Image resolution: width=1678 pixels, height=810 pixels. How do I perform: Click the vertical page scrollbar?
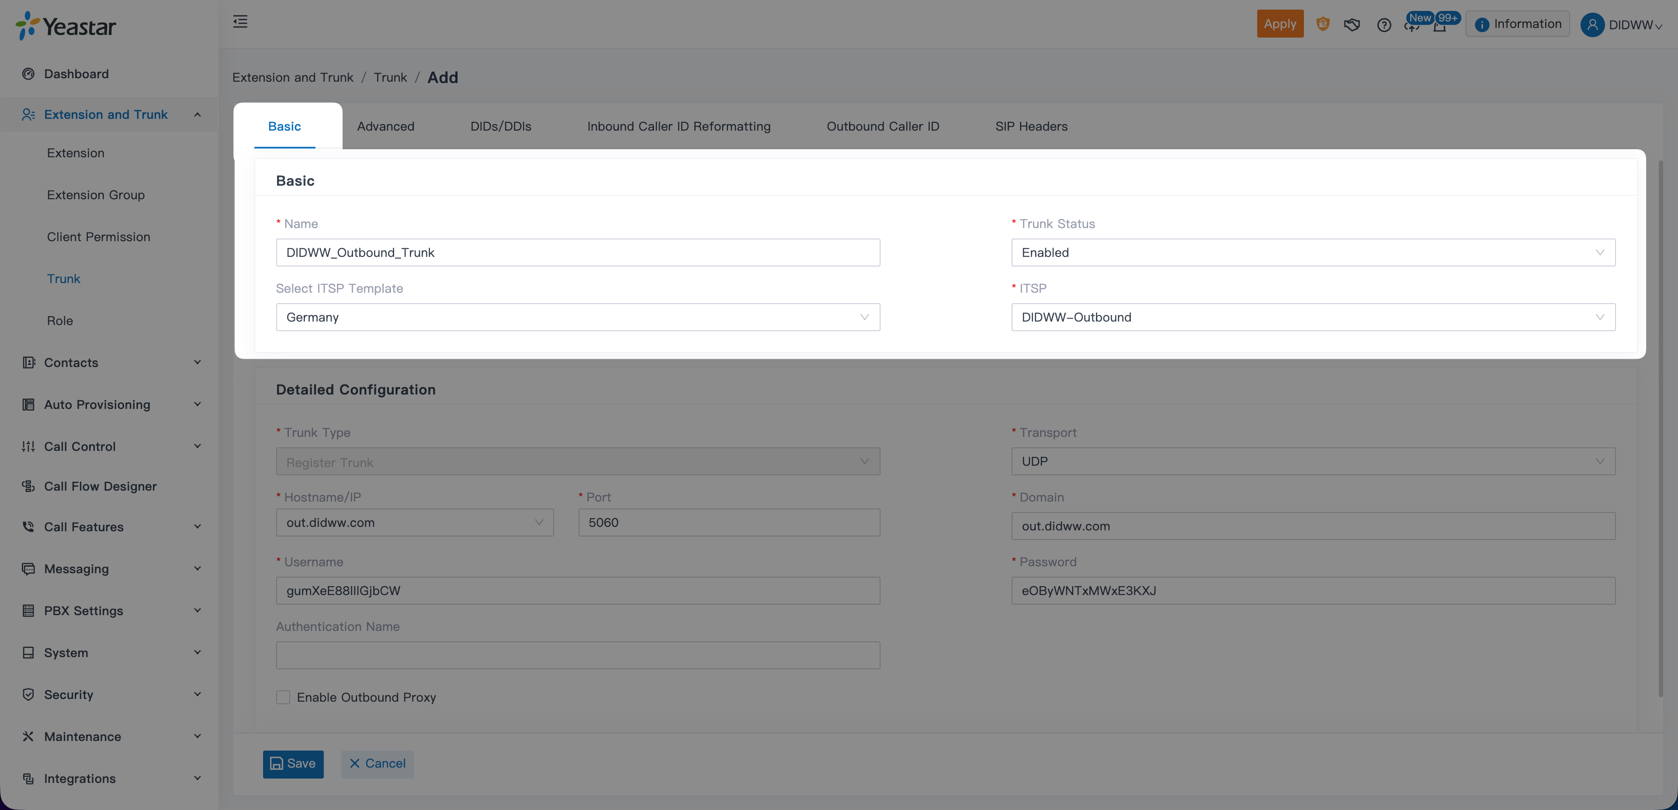(x=1661, y=430)
